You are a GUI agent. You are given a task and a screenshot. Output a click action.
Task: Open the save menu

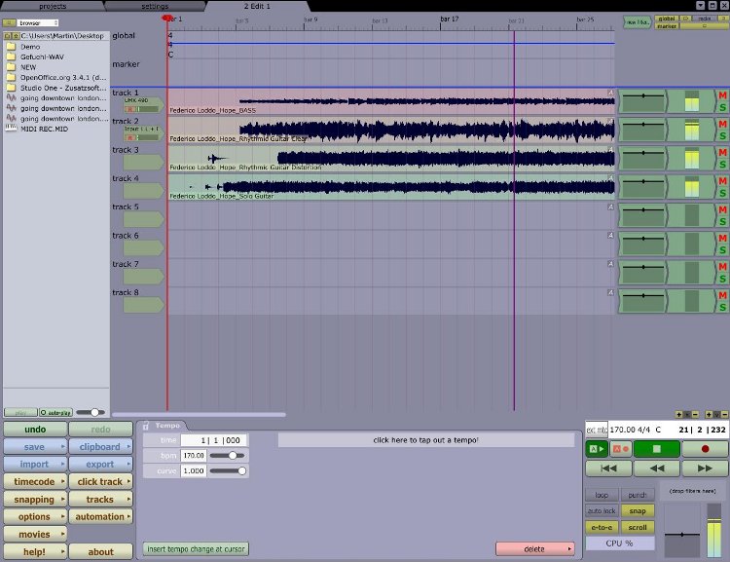[35, 446]
